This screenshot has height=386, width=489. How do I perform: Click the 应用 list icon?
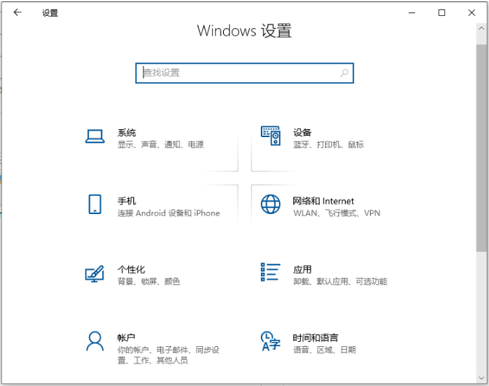point(270,272)
